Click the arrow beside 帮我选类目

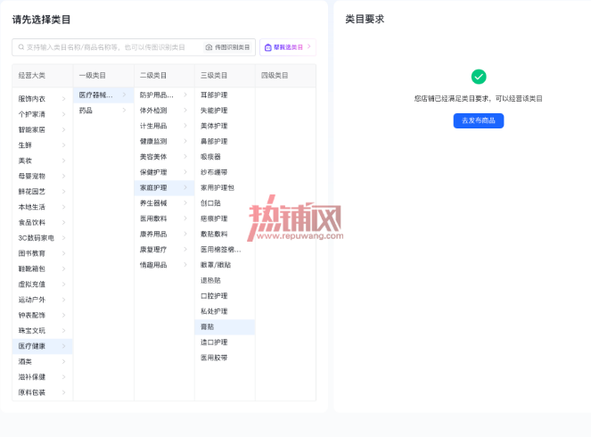[x=309, y=46]
